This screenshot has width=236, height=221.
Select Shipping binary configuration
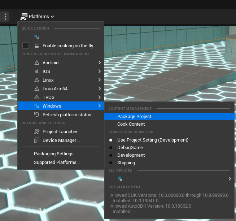[169, 163]
